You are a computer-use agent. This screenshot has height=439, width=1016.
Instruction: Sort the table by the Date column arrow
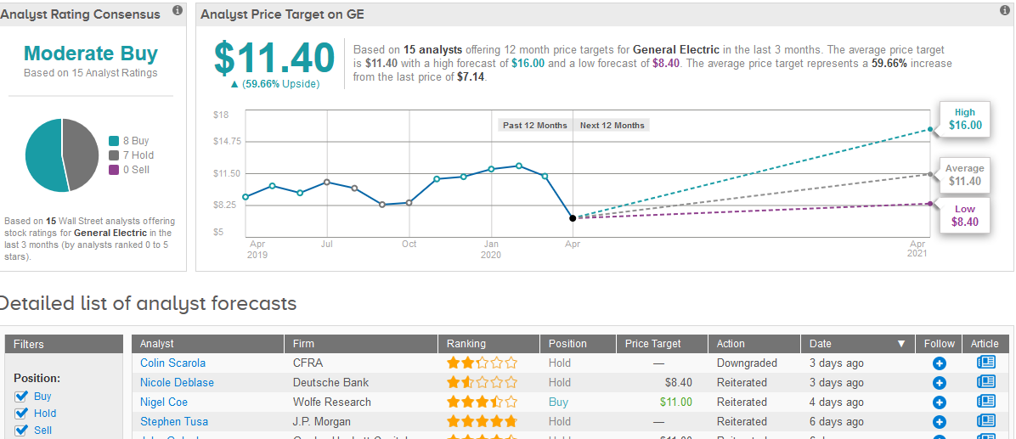coord(901,344)
